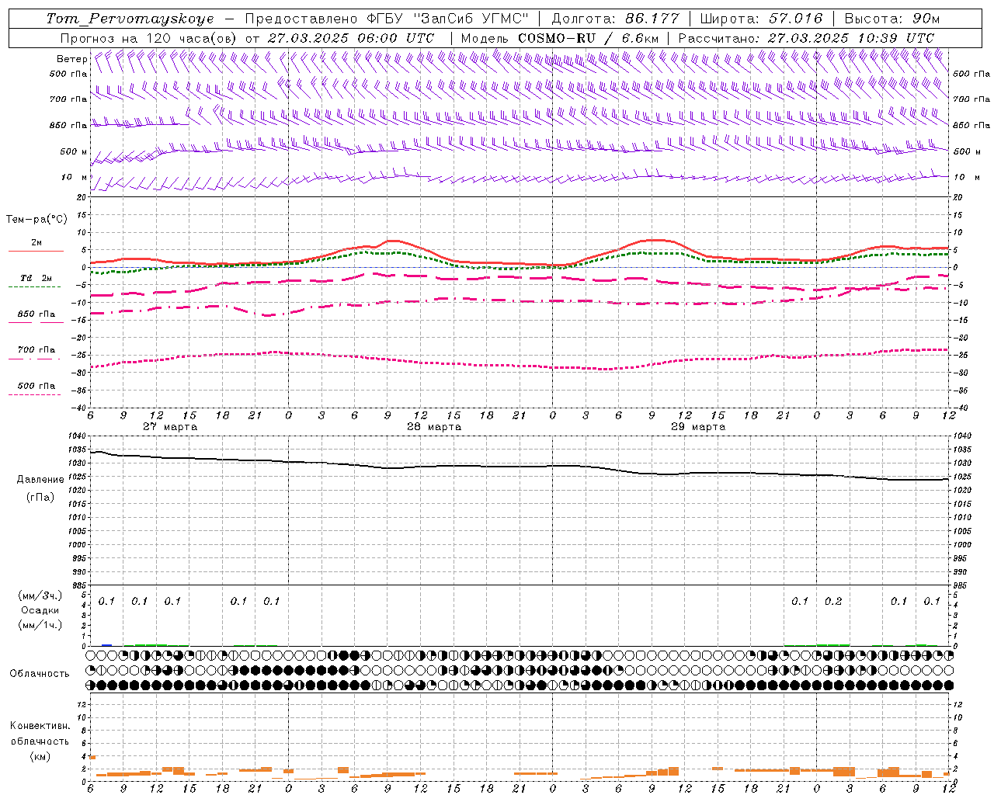Click the red 2m temperature curve peak on 28 марта

coord(394,241)
